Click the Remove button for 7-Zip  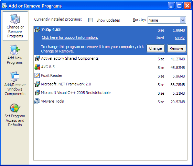pos(176,48)
